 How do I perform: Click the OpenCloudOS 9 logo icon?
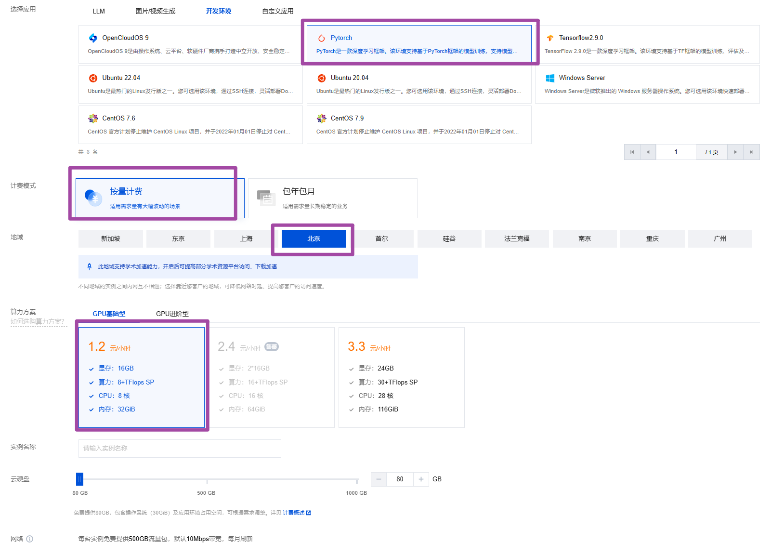[x=93, y=38]
